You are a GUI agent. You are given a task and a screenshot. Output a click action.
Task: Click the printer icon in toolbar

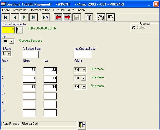point(101,17)
